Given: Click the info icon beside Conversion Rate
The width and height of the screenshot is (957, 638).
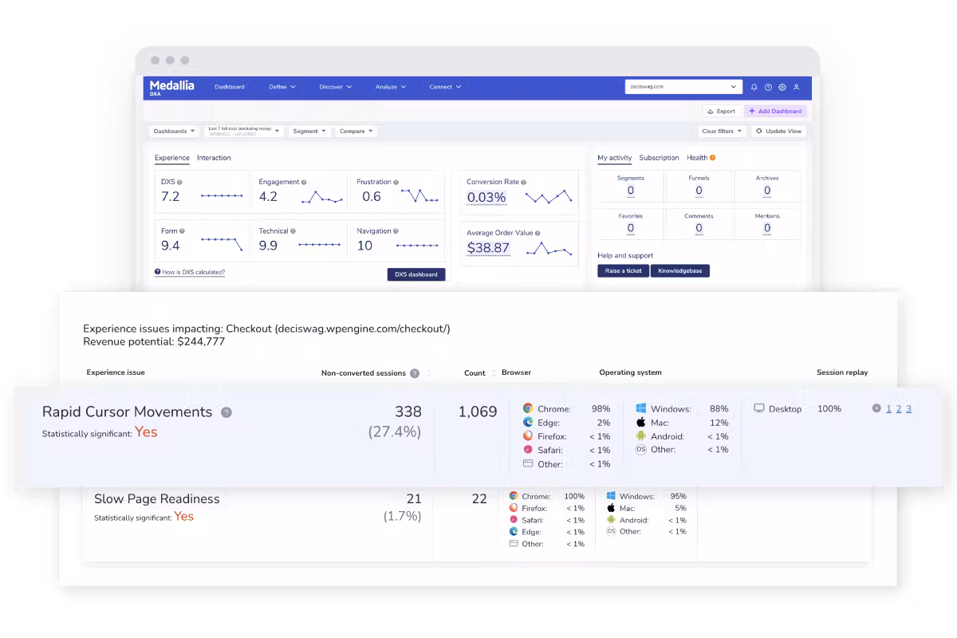Looking at the screenshot, I should (x=523, y=182).
